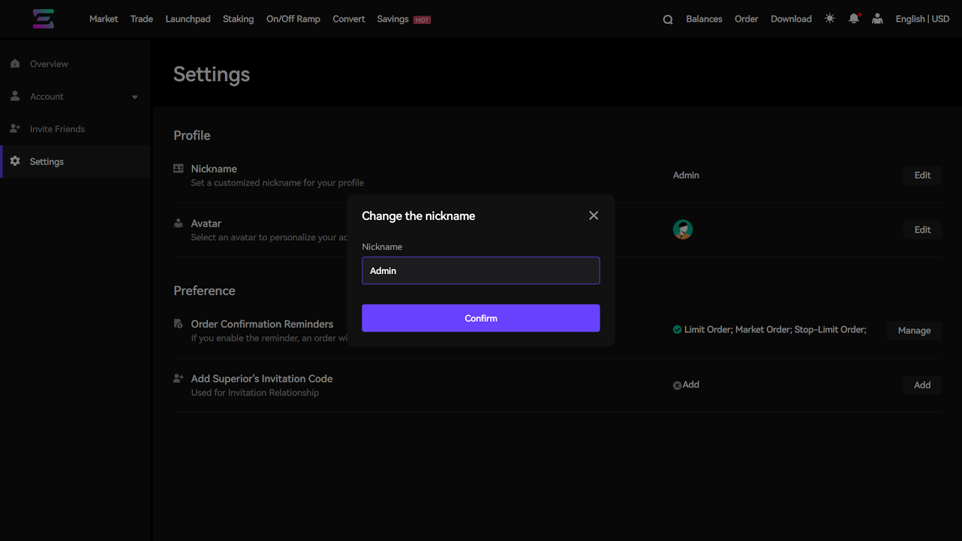Open the Balances link in header
Image resolution: width=962 pixels, height=541 pixels.
coord(703,19)
